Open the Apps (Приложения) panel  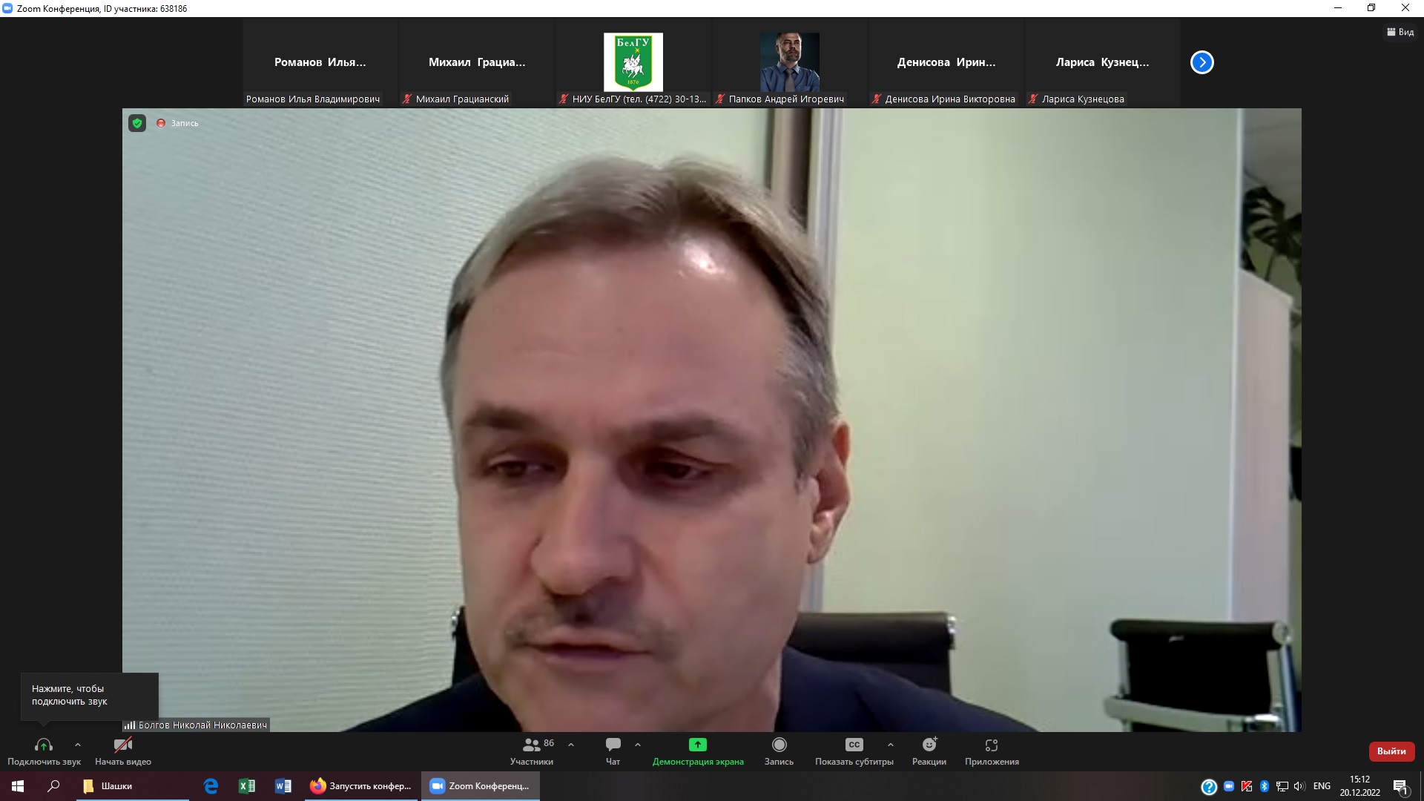(x=992, y=745)
